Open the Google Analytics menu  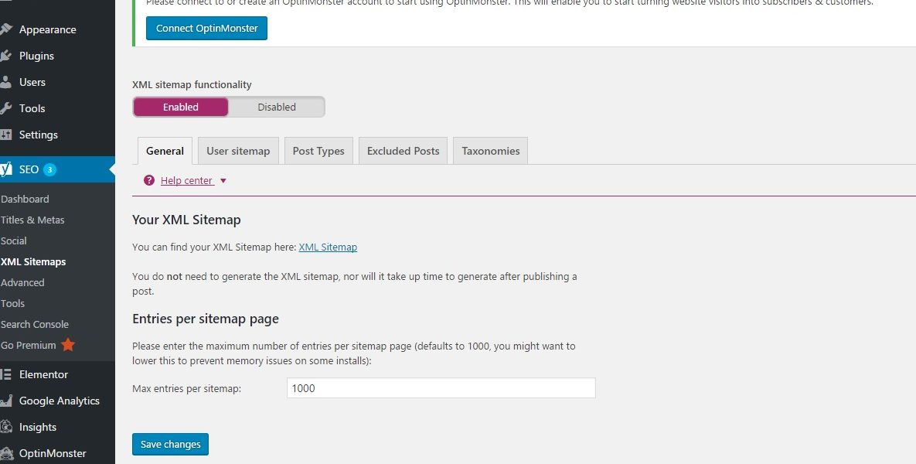59,401
